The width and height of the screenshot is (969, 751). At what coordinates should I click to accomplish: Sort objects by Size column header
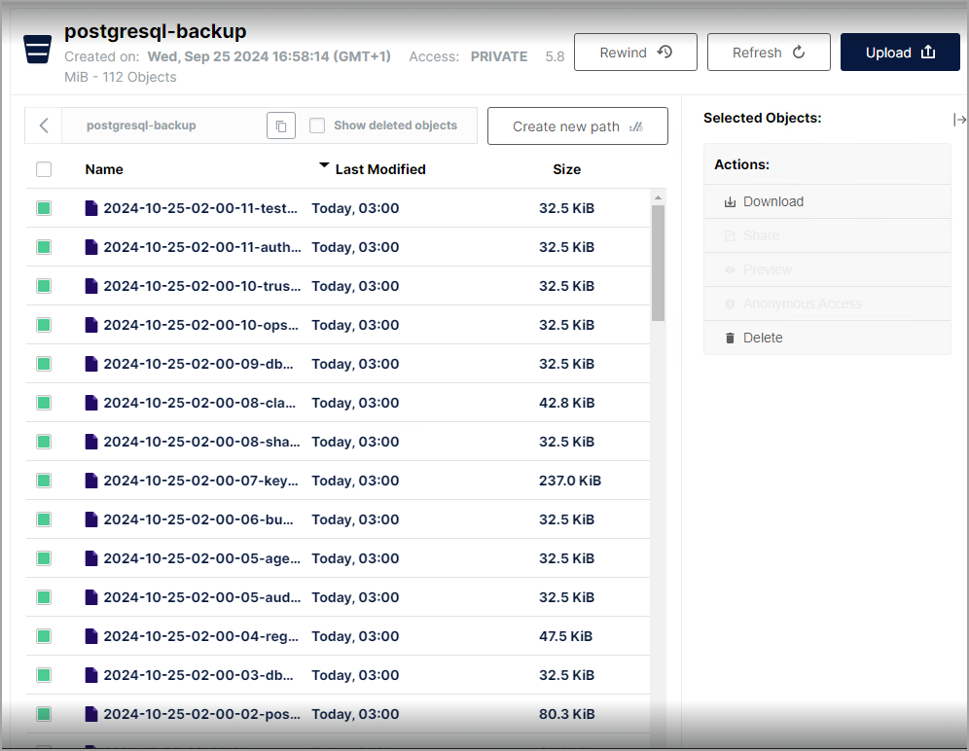(566, 169)
